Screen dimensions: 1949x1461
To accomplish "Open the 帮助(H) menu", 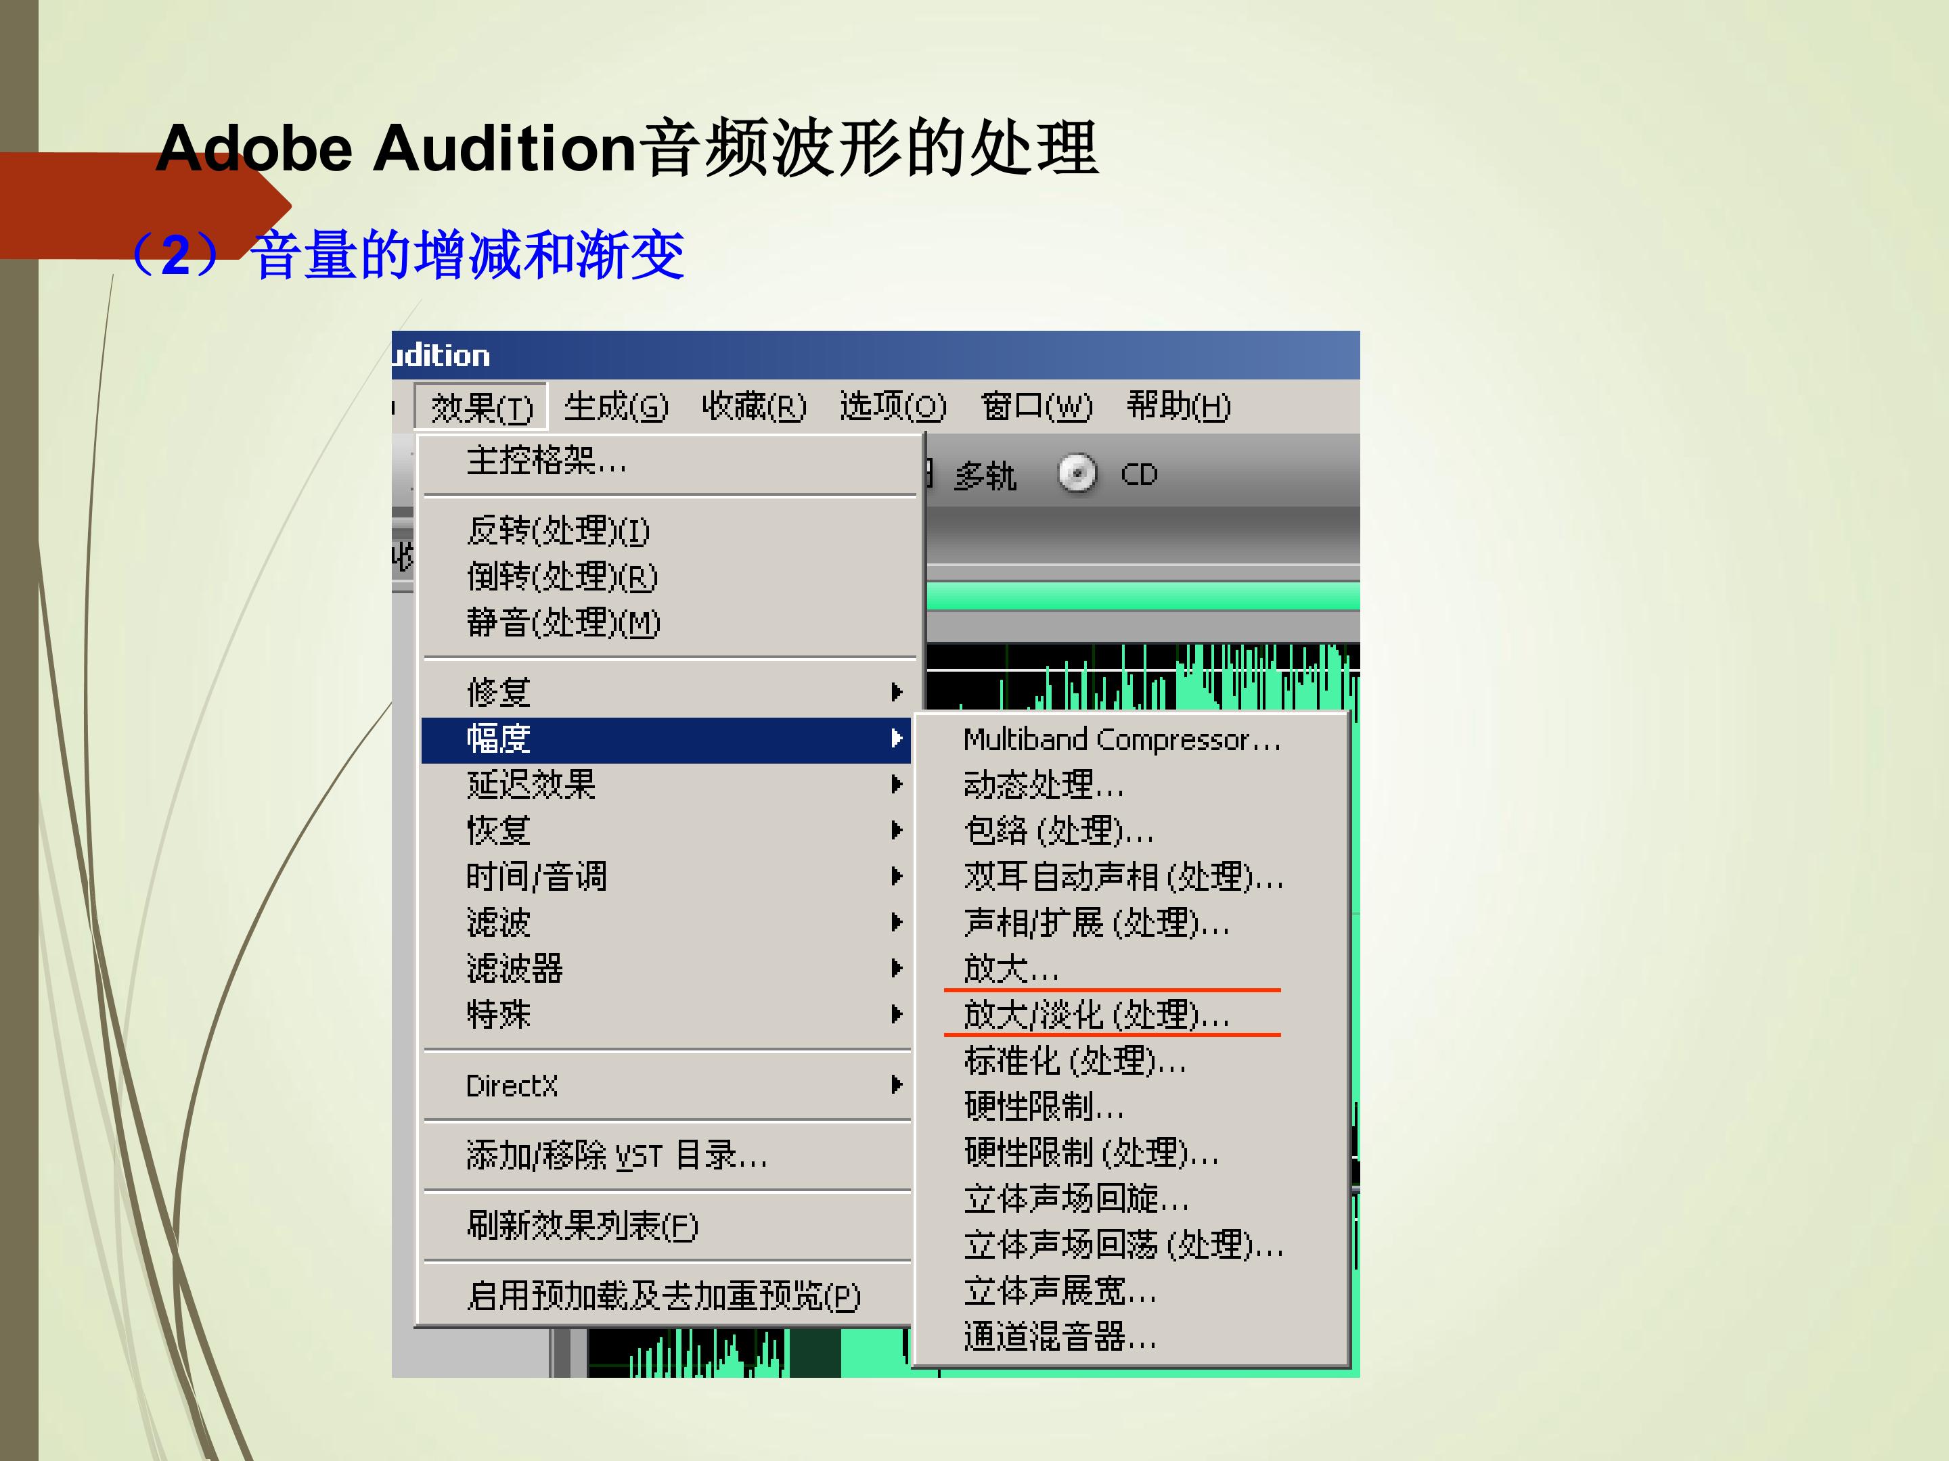I will pyautogui.click(x=1178, y=407).
